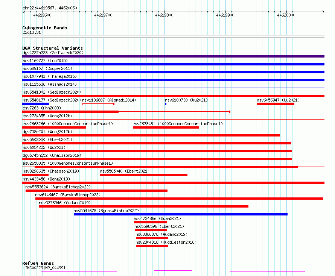Select the nsv6054222 (Wu2021) label
Viewport: 335px width, 276px height.
point(44,147)
